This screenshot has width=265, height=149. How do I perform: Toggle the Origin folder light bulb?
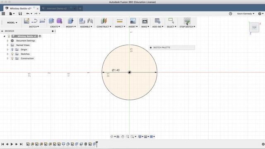pyautogui.click(x=12, y=50)
